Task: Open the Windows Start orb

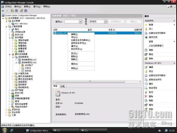Action: pos(5,131)
